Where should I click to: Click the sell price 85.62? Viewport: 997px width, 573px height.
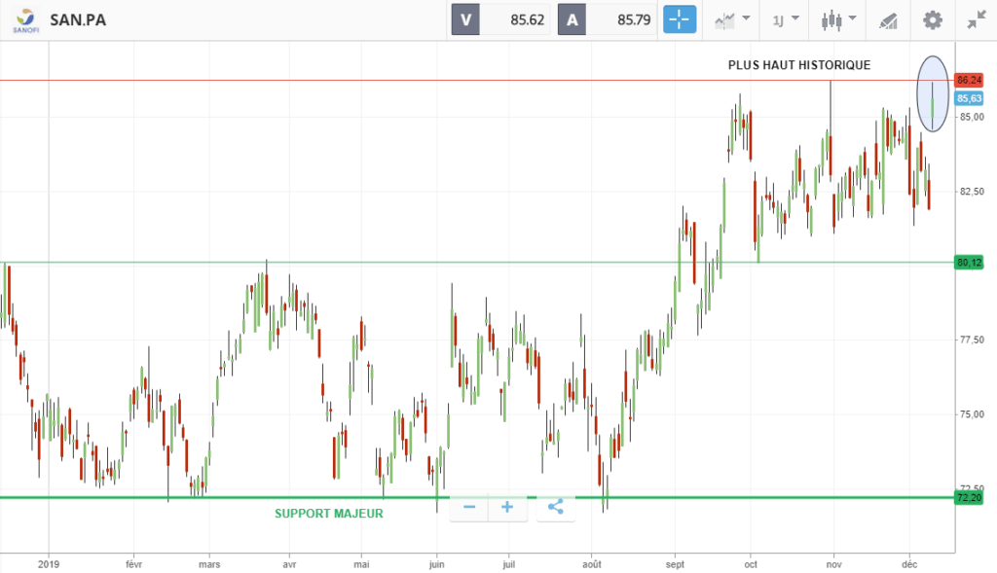point(527,20)
